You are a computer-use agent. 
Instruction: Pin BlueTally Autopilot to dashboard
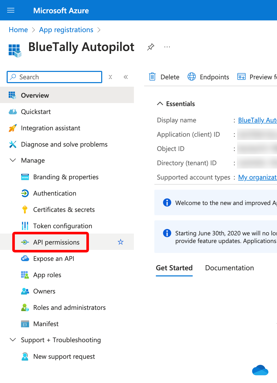[151, 47]
